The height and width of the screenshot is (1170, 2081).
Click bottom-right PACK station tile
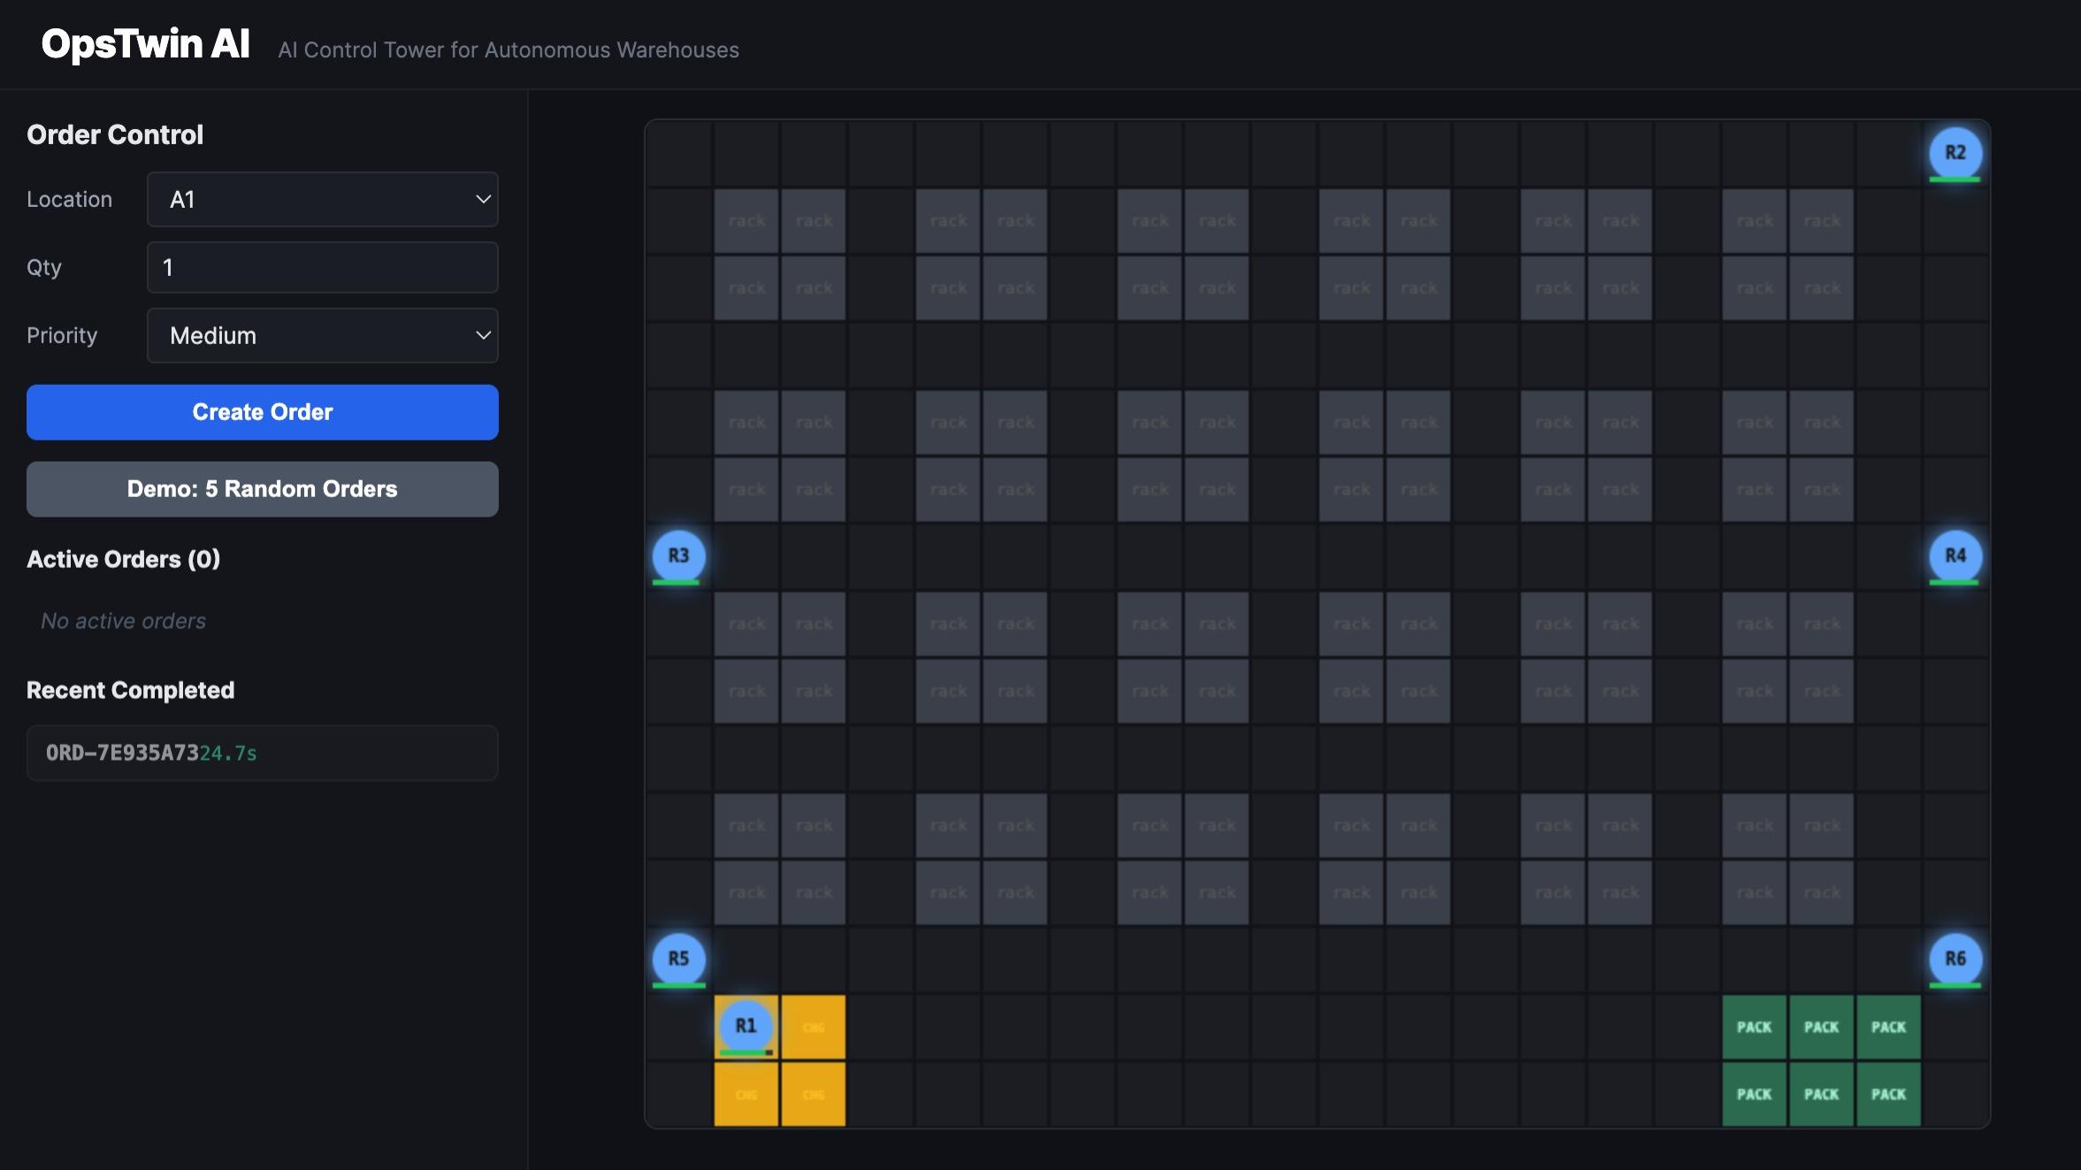[1888, 1095]
